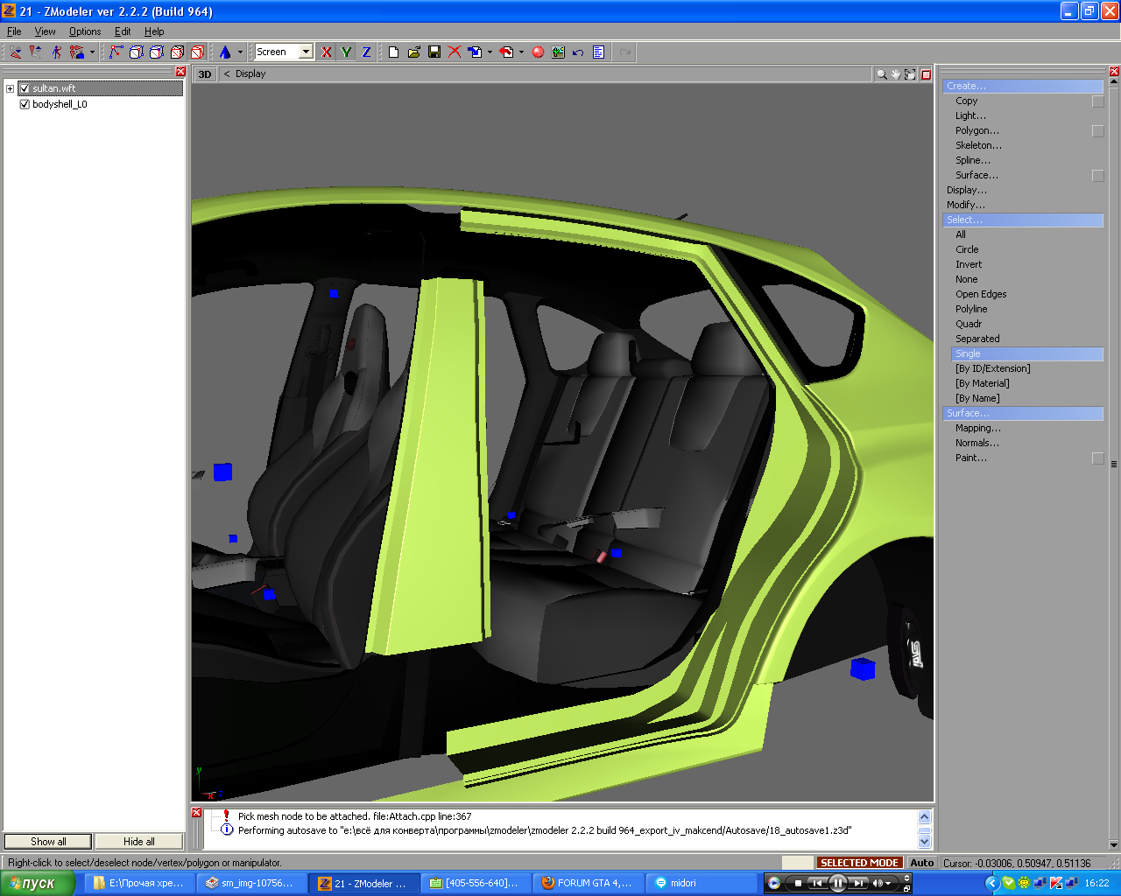Open the Screen coordinate system dropdown
Viewport: 1121px width, 896px height.
coord(306,52)
